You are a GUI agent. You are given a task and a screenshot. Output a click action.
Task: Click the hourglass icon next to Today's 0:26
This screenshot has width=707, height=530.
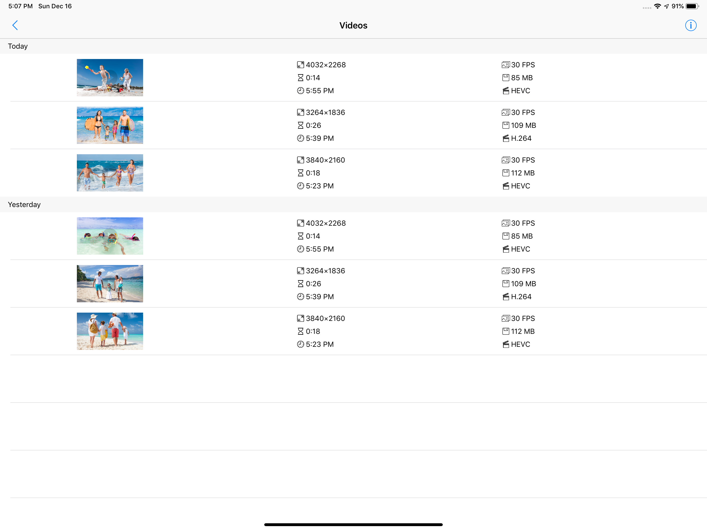tap(300, 125)
